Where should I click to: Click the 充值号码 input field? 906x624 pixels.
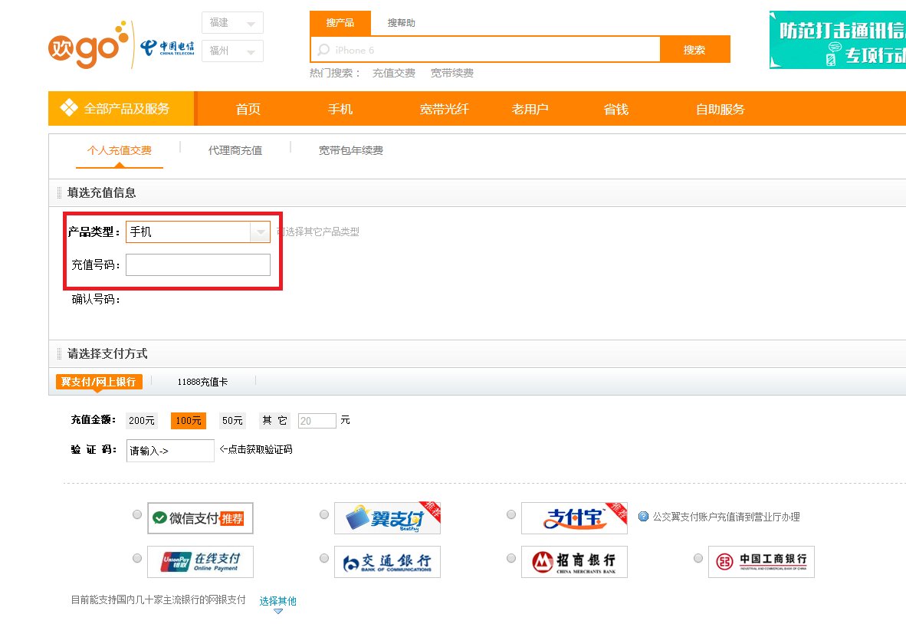point(198,264)
